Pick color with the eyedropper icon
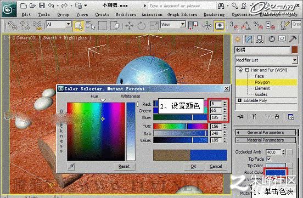Screen dimensions: 303x198 click(71, 167)
